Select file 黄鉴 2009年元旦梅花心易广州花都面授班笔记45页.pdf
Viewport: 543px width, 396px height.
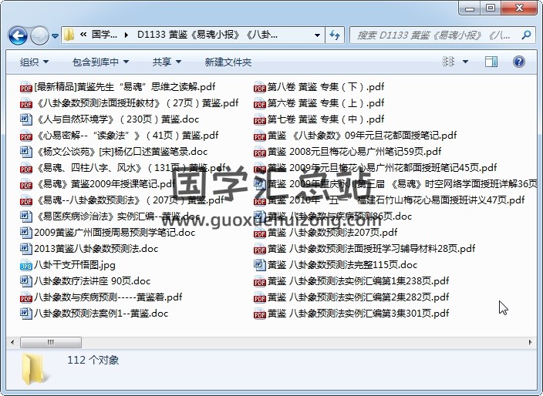coord(382,168)
